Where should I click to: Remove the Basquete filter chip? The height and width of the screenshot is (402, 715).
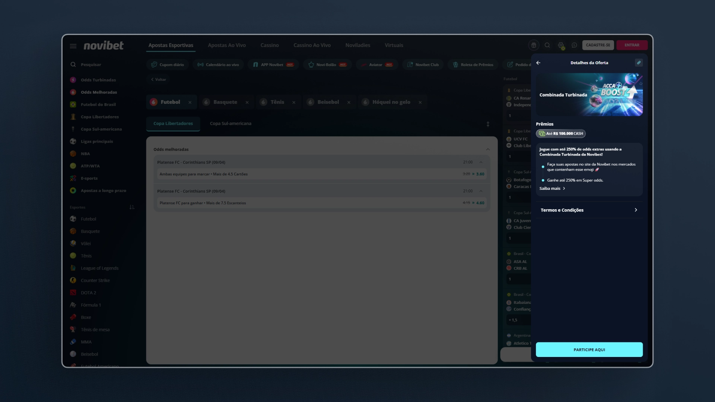tap(247, 102)
